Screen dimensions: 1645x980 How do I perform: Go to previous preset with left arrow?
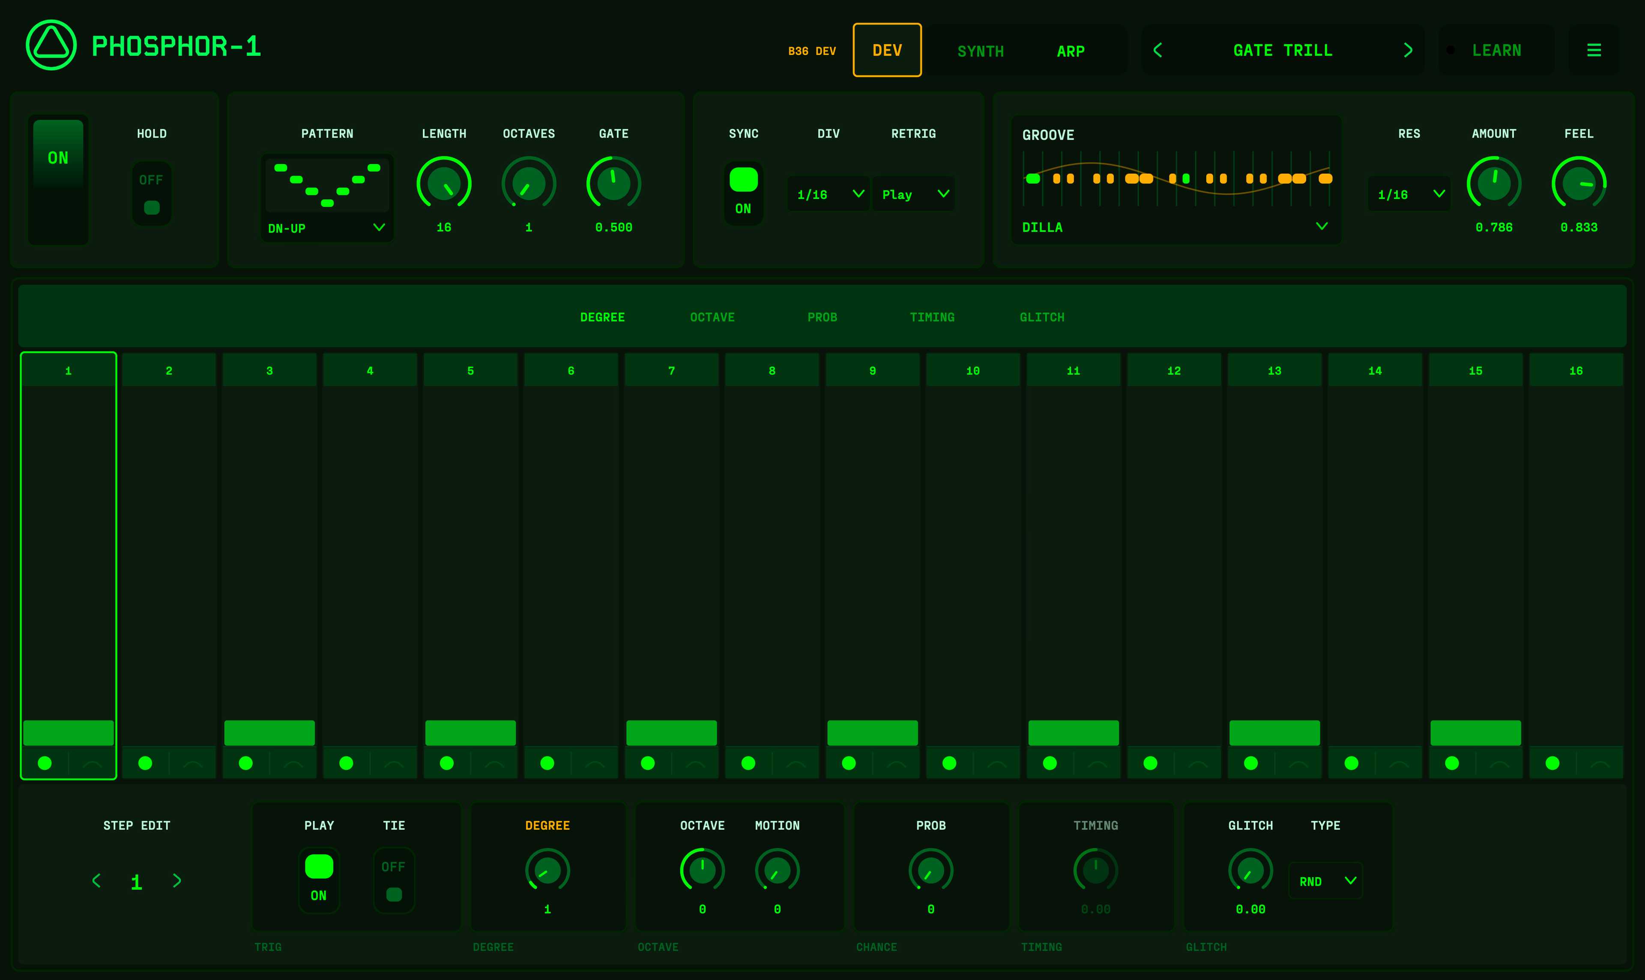pos(1158,50)
